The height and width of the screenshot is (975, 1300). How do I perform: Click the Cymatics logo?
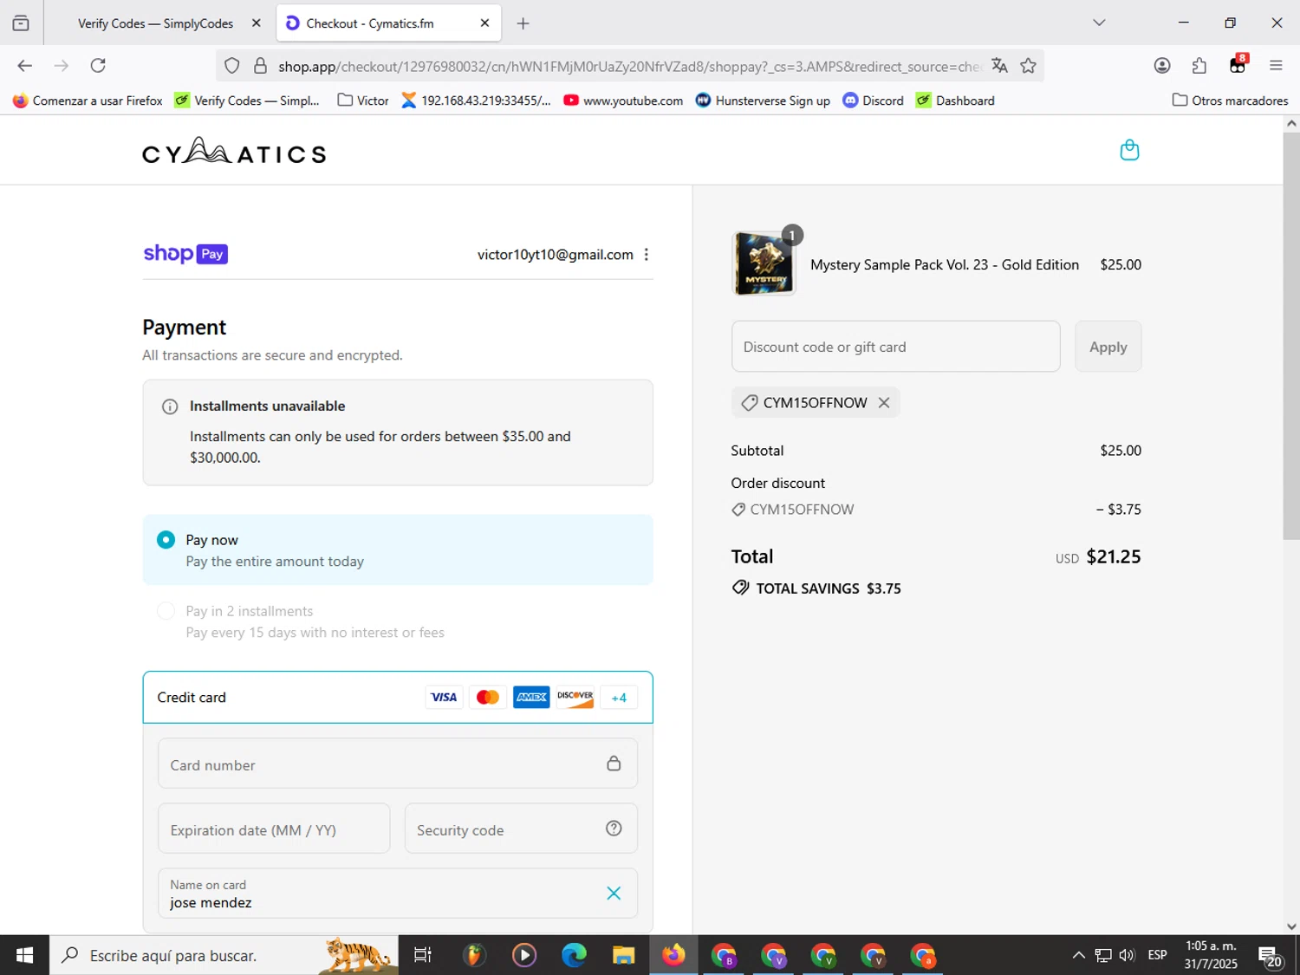coord(234,151)
